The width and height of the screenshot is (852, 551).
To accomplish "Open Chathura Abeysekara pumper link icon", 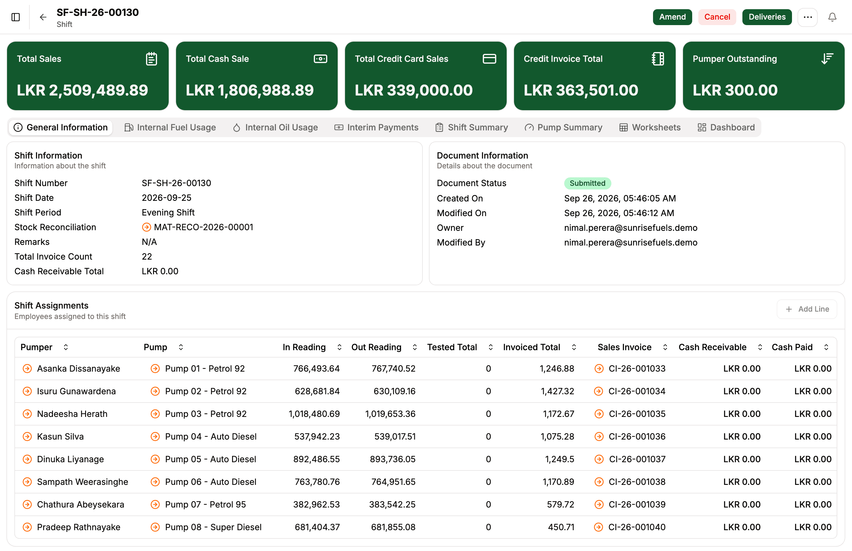I will (27, 504).
